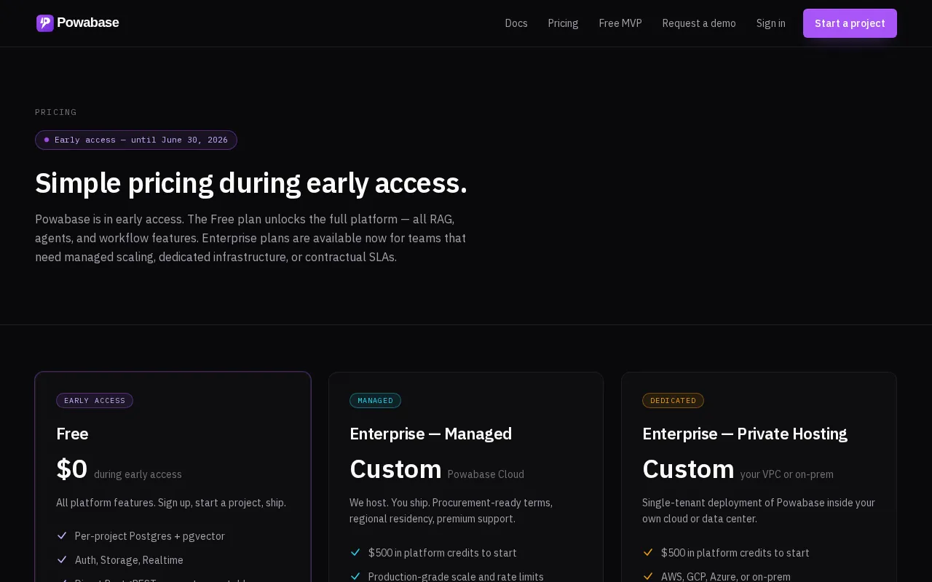This screenshot has height=582, width=932.
Task: Click the Start a project button
Action: point(850,23)
